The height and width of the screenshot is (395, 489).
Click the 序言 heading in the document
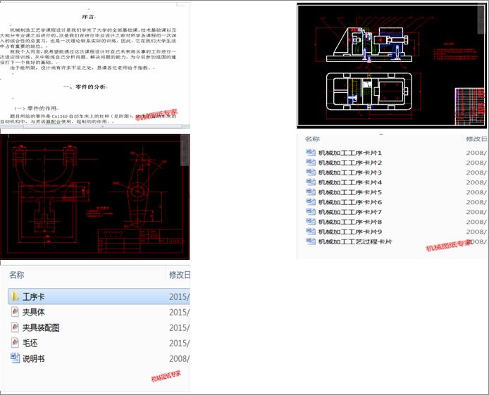pyautogui.click(x=88, y=17)
